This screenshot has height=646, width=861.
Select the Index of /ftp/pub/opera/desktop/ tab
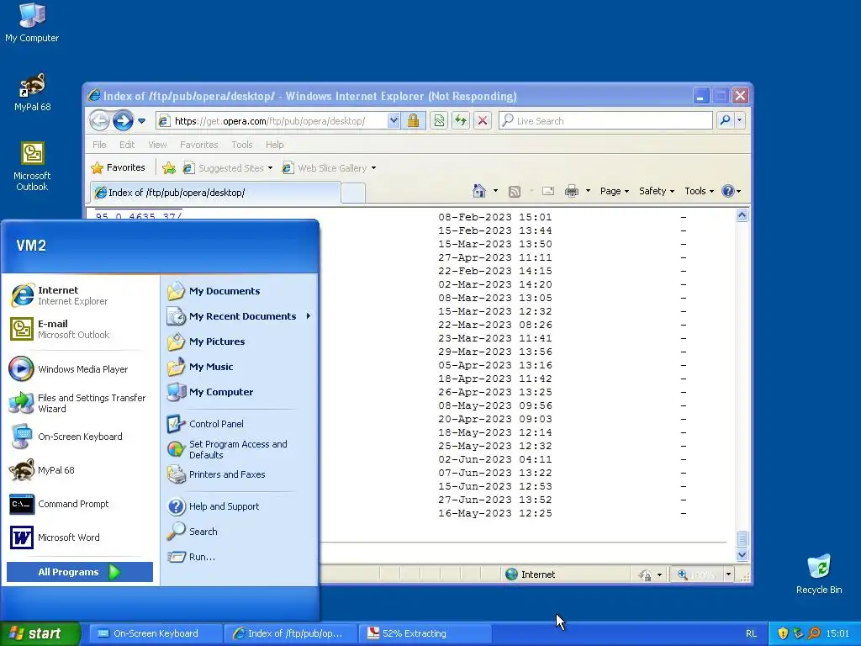click(214, 193)
